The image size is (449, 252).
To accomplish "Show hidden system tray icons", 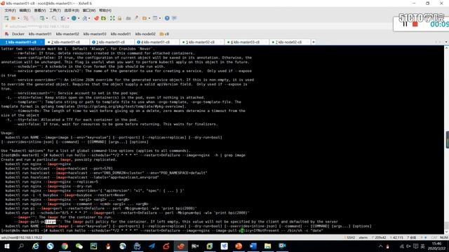I will pos(380,246).
